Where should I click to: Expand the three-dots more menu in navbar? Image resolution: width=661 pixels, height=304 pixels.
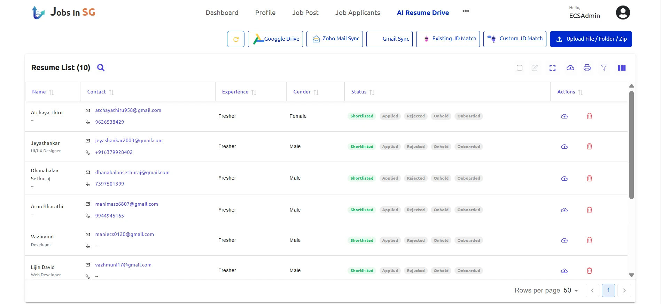click(466, 11)
